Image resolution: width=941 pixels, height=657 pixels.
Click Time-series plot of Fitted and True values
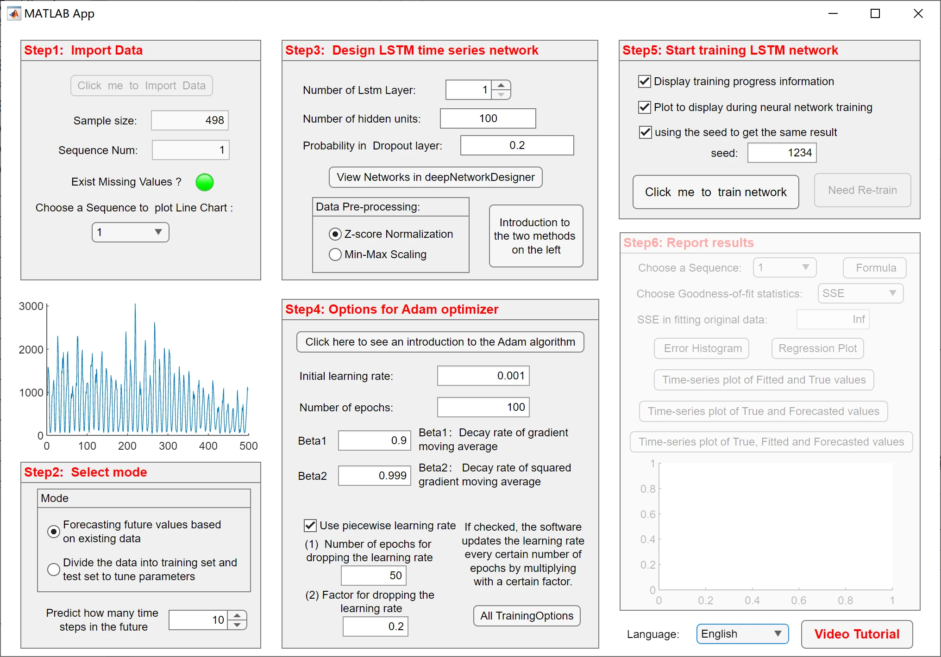pos(764,380)
